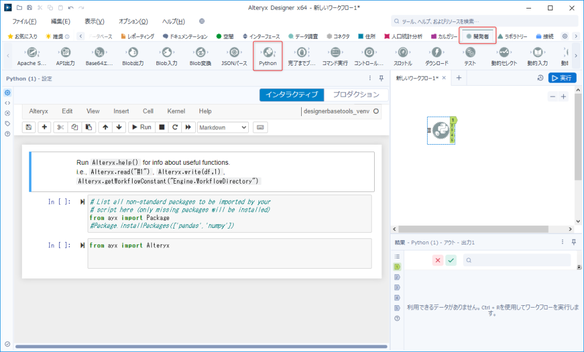Zoom in with the plus control
584x352 pixels.
563,96
